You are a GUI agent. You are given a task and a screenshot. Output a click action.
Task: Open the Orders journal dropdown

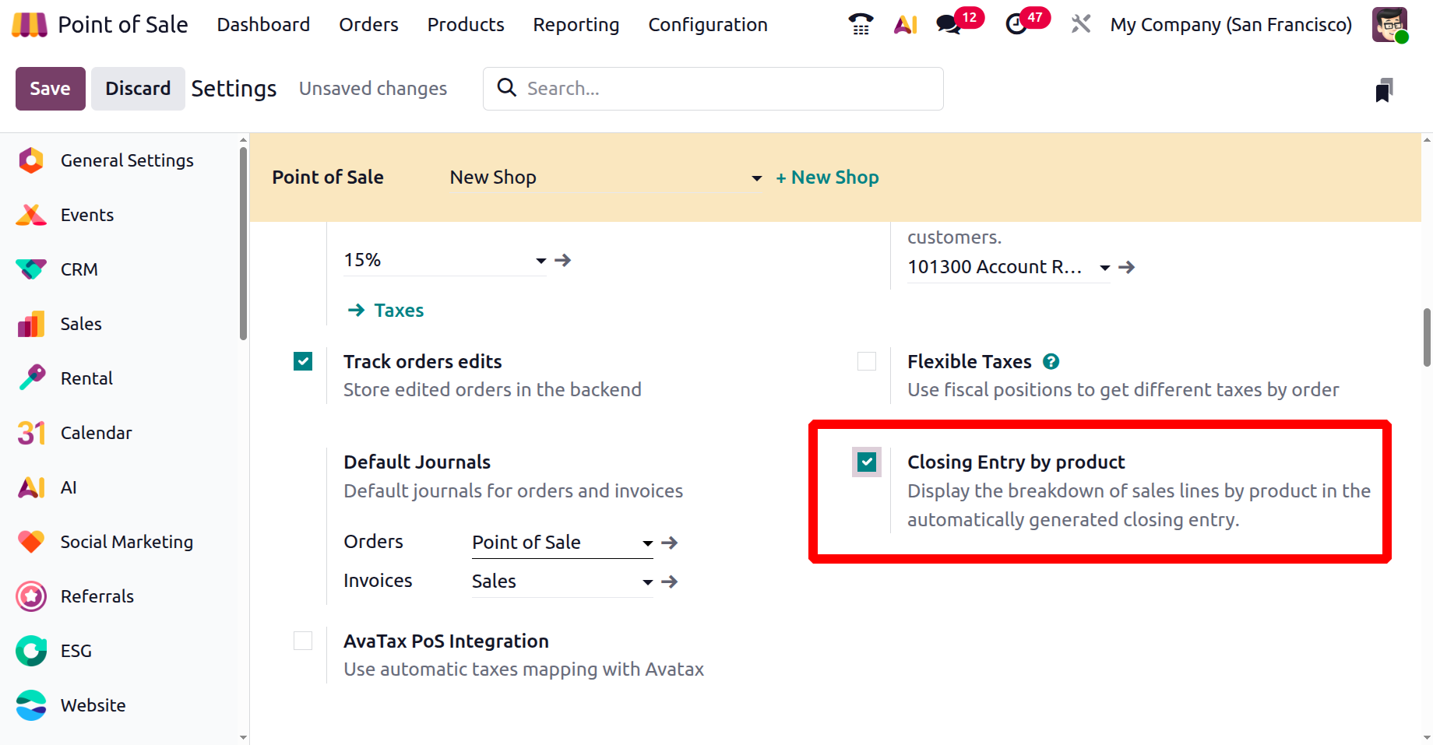pos(647,543)
